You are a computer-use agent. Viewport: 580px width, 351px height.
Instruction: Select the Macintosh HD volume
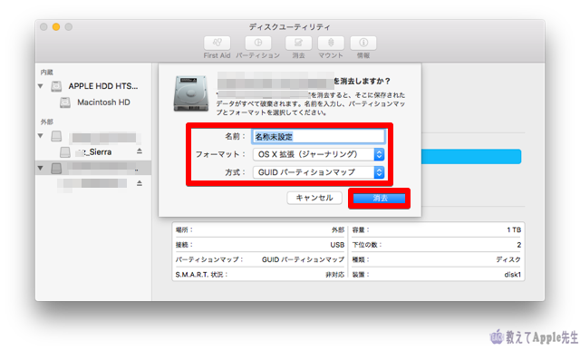pos(93,102)
